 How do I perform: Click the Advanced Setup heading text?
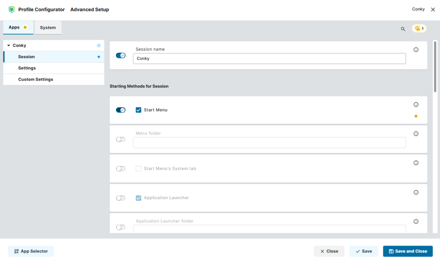[x=89, y=9]
